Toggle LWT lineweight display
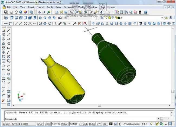Image resolution: width=176 pixels, height=127 pixels. [105, 124]
